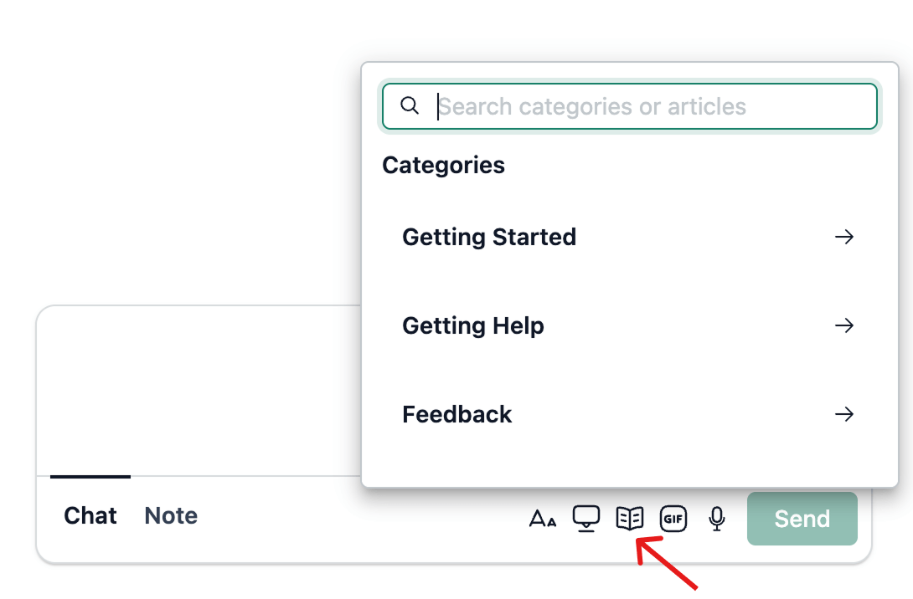Open the Getting Help category
913x599 pixels.
pos(473,325)
